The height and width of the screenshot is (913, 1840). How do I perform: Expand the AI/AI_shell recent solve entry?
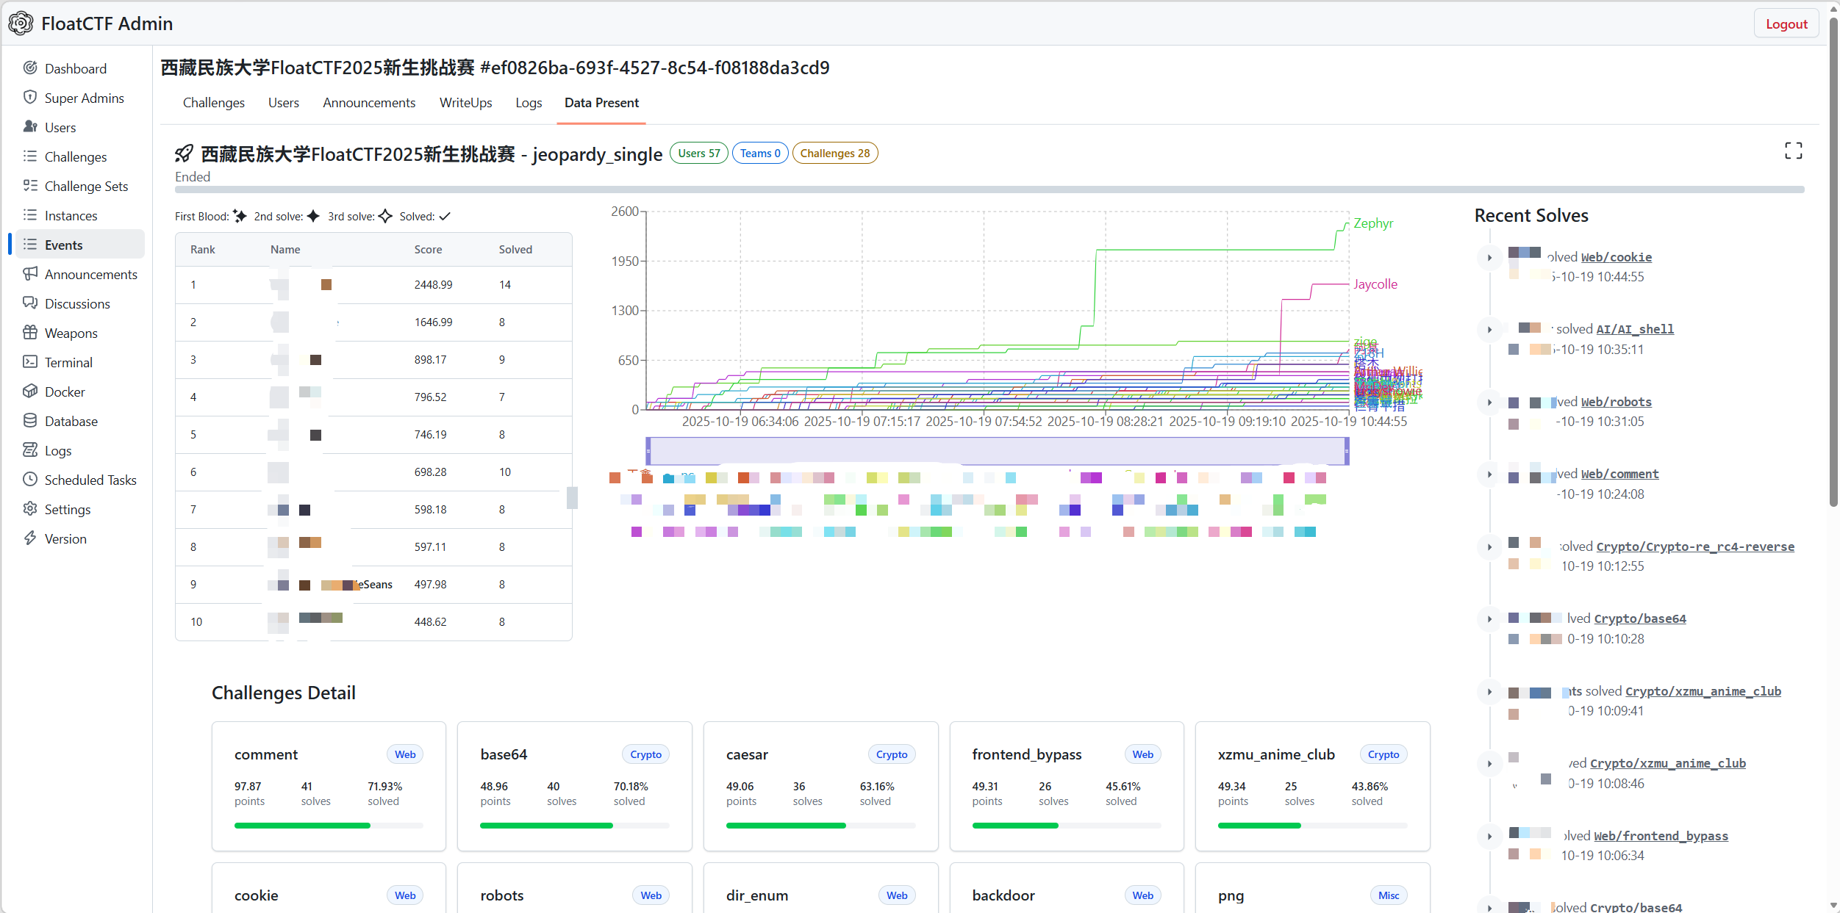1489,330
